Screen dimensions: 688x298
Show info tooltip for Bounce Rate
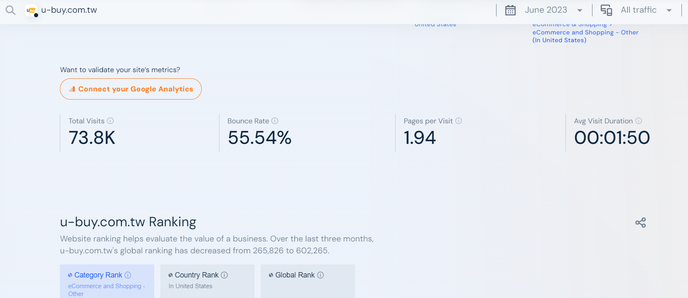coord(275,121)
